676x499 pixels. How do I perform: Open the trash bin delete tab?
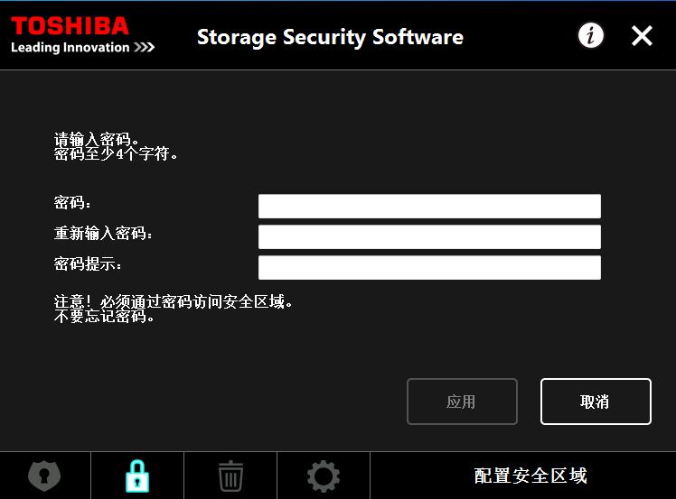[230, 476]
